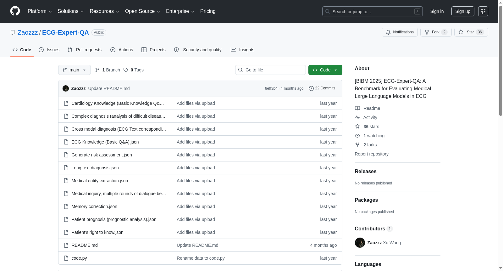Viewport: 503px width, 271px height.
Task: Open Long text diagnosis.json file
Action: pyautogui.click(x=95, y=168)
